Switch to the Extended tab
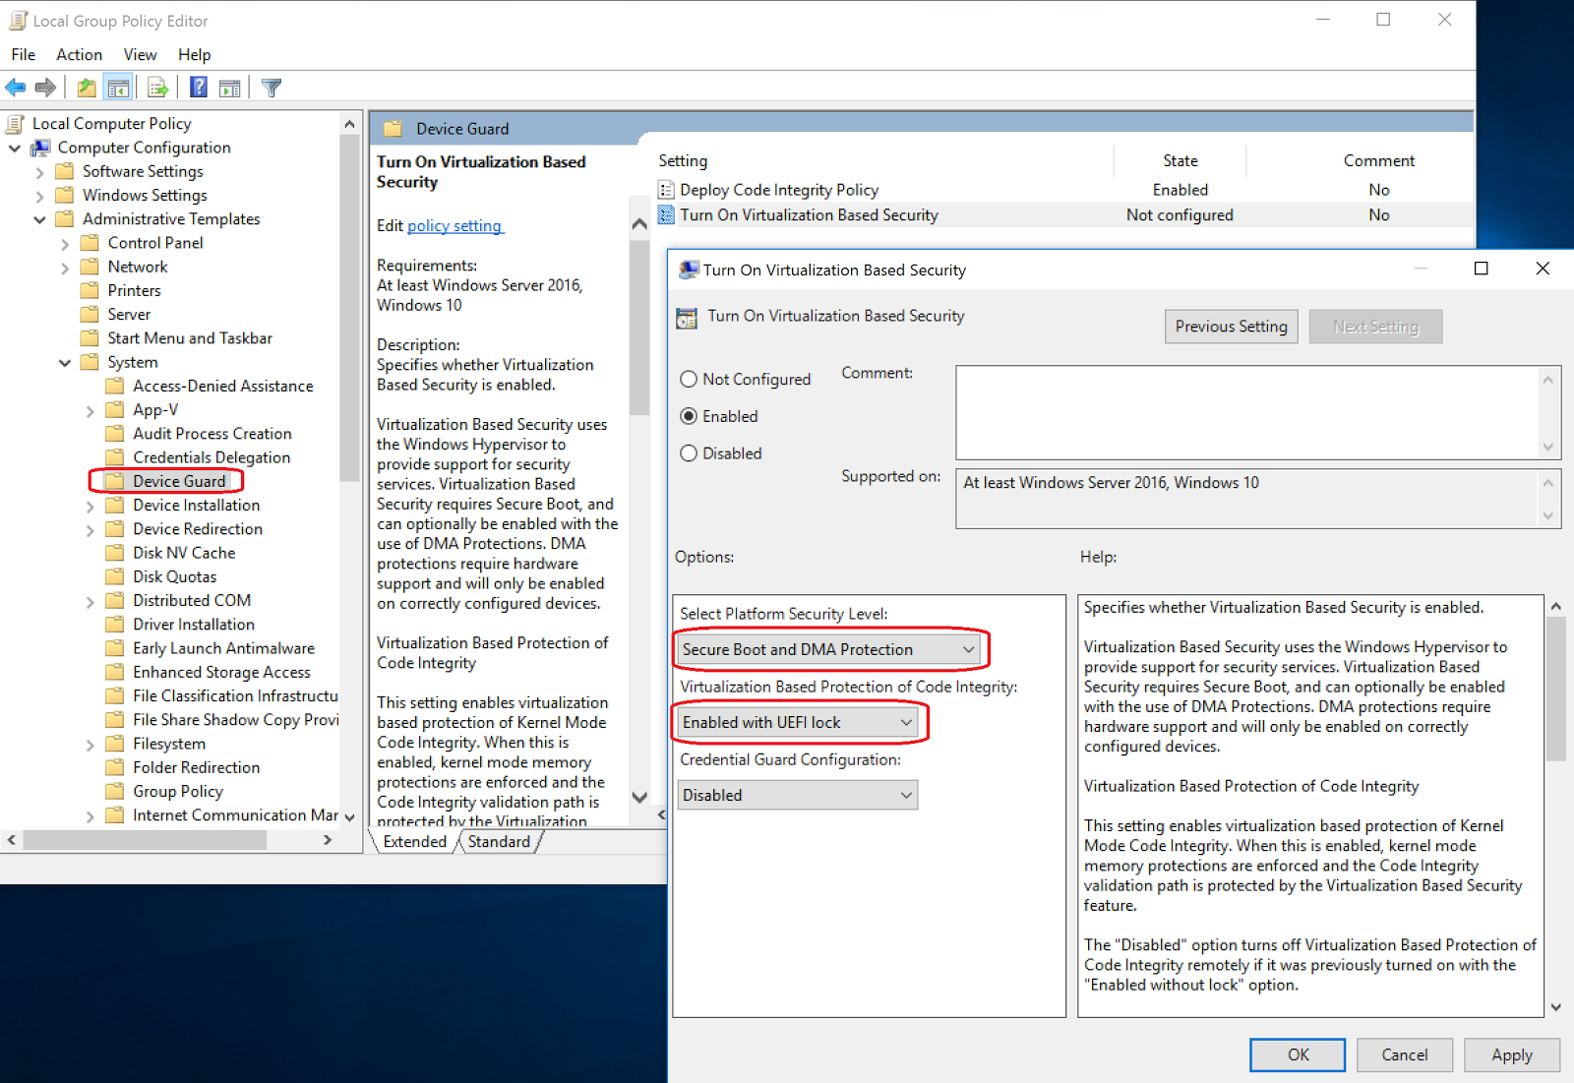 click(414, 842)
